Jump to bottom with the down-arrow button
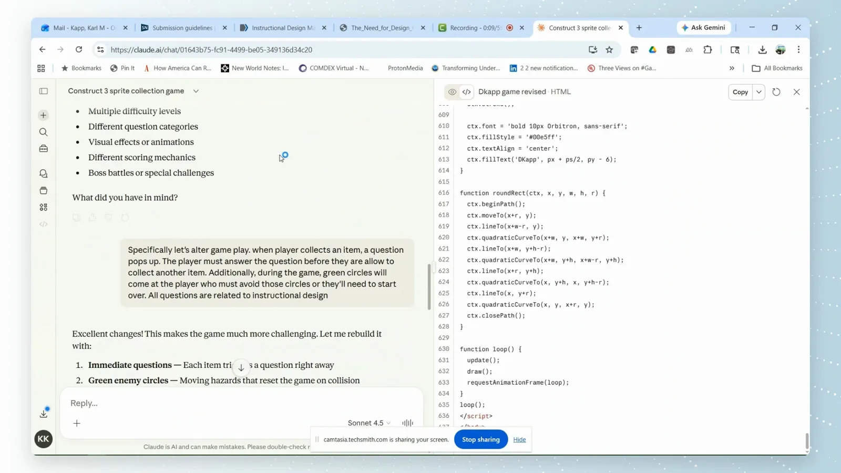 (241, 367)
